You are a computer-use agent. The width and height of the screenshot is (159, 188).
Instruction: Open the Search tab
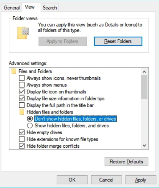click(50, 8)
